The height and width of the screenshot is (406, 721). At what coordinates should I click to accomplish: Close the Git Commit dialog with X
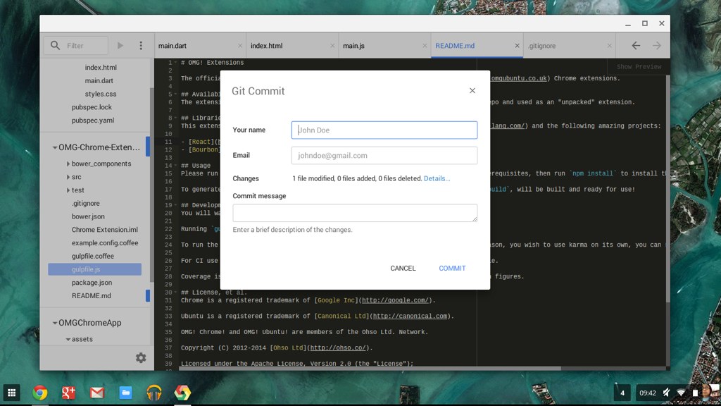[472, 91]
